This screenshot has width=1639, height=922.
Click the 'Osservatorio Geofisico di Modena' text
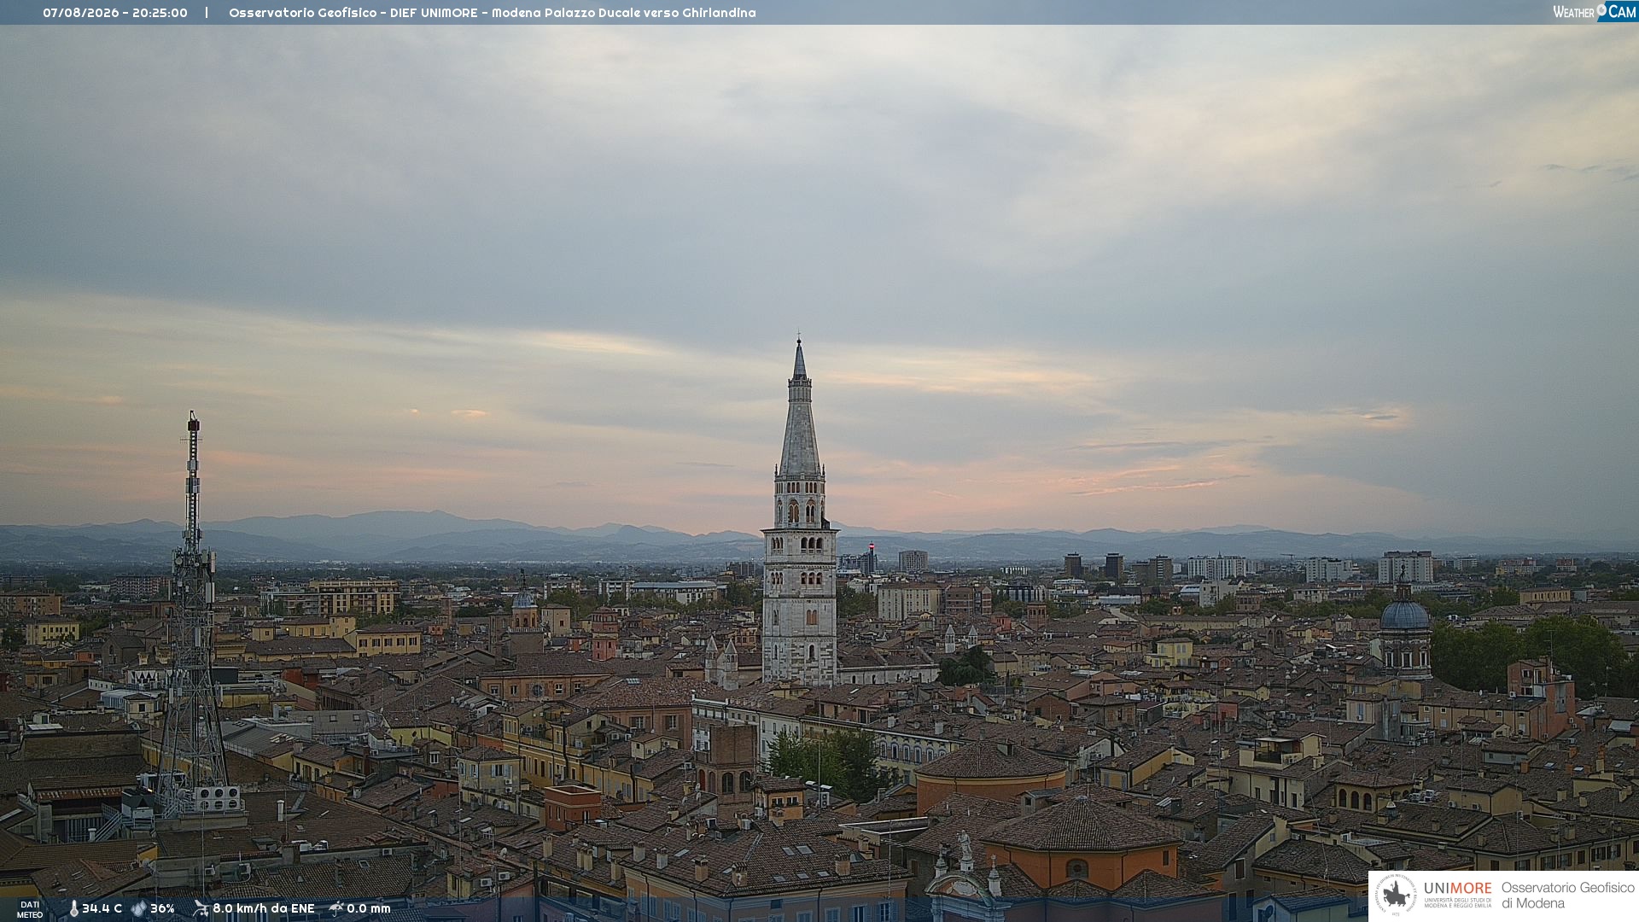[x=1567, y=895]
